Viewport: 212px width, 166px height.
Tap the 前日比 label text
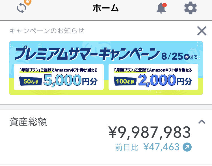point(126,147)
